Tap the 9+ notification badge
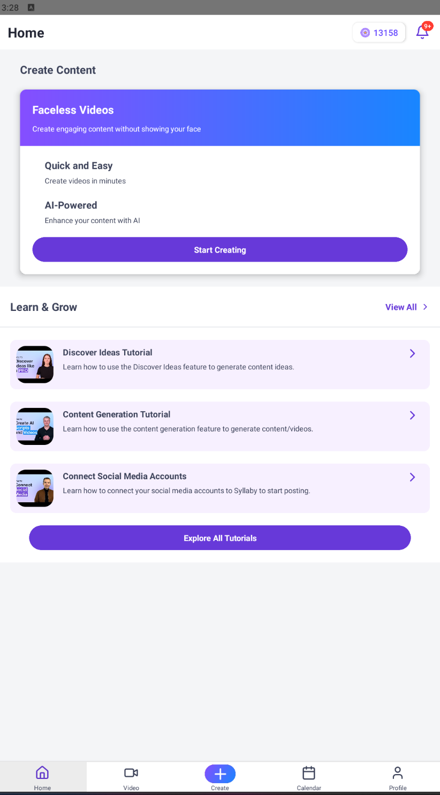Image resolution: width=440 pixels, height=795 pixels. [428, 26]
